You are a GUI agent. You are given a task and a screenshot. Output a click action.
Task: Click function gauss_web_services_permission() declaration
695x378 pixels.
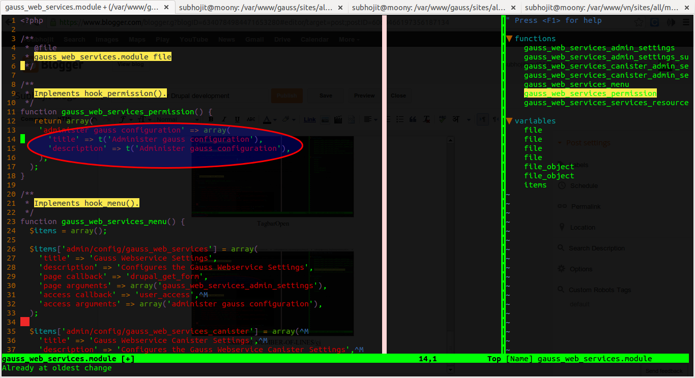[117, 112]
